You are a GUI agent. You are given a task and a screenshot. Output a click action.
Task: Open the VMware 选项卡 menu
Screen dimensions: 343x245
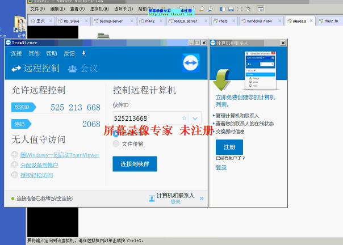coord(123,9)
